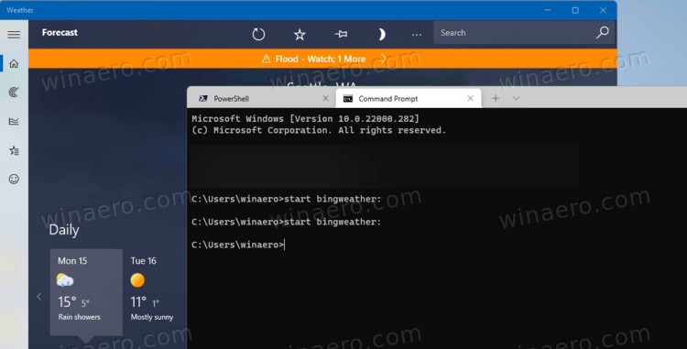Open the Weather toolbar more options ellipsis
This screenshot has width=687, height=349.
[x=417, y=35]
